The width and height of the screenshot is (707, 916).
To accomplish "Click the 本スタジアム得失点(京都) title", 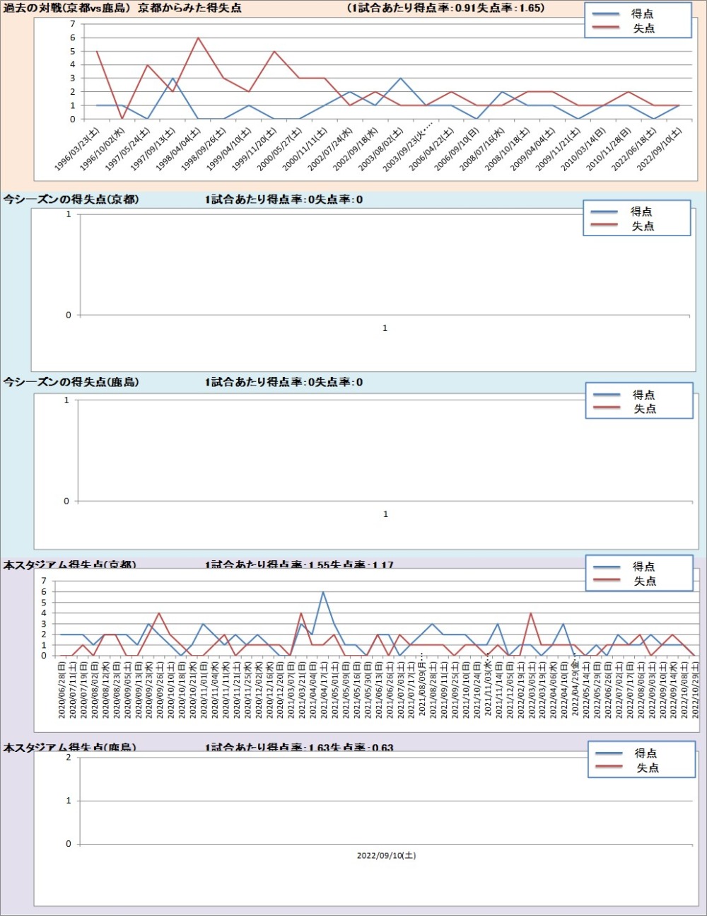I will 69,564.
